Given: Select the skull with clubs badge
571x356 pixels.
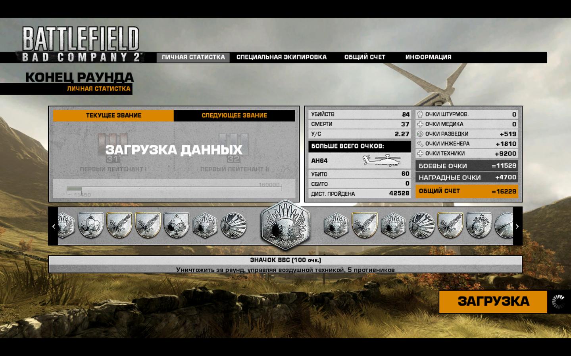Looking at the screenshot, I should (x=91, y=225).
